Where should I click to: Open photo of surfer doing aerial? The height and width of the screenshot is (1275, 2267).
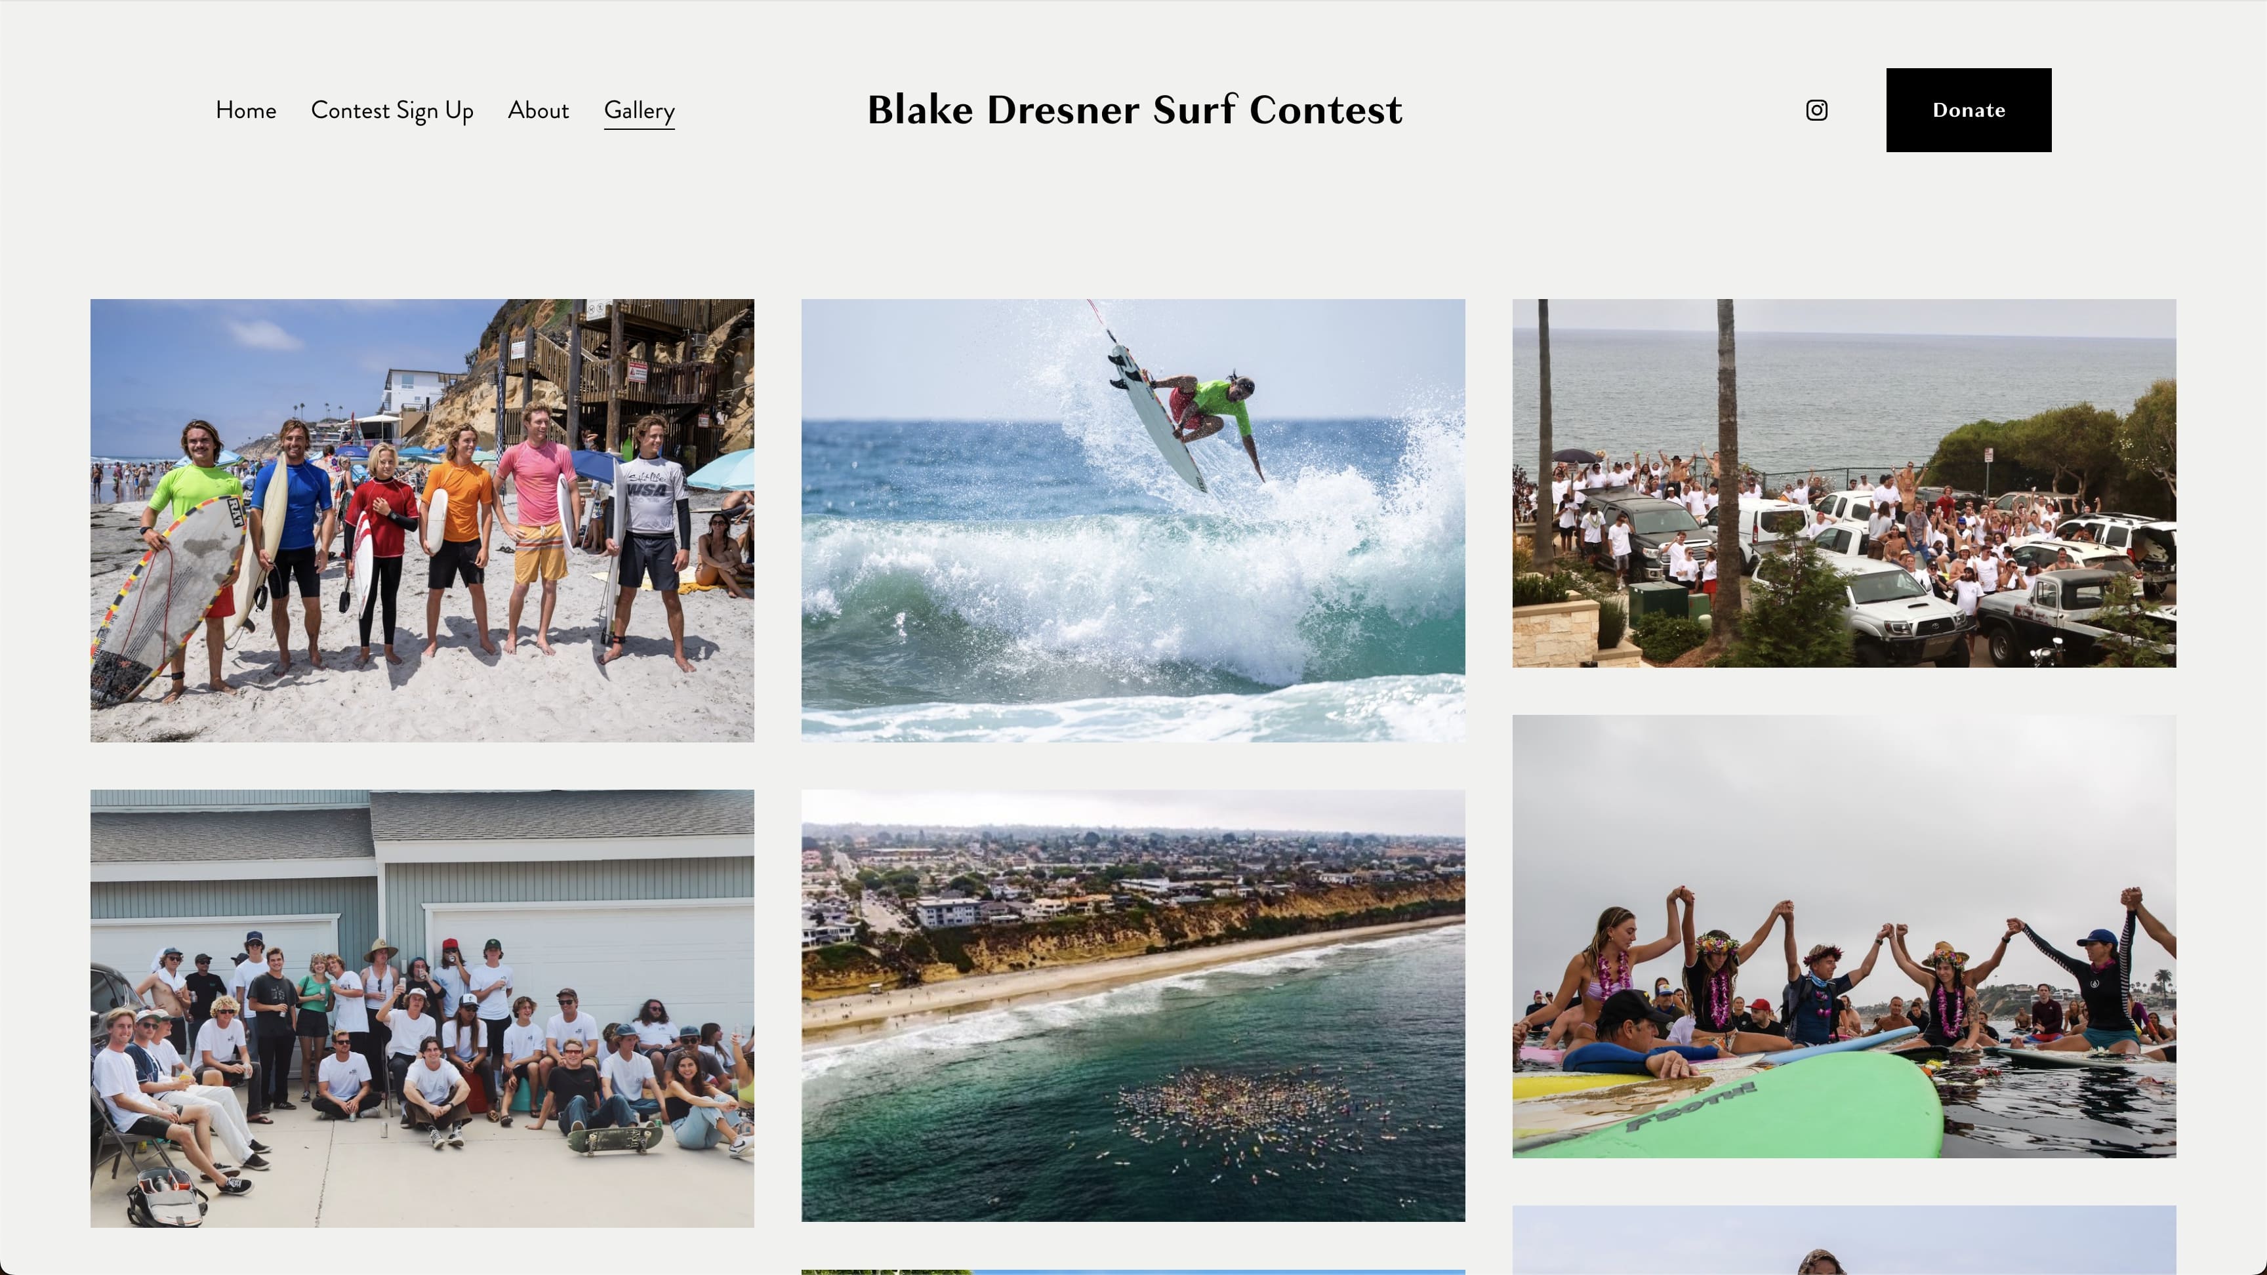(1133, 521)
